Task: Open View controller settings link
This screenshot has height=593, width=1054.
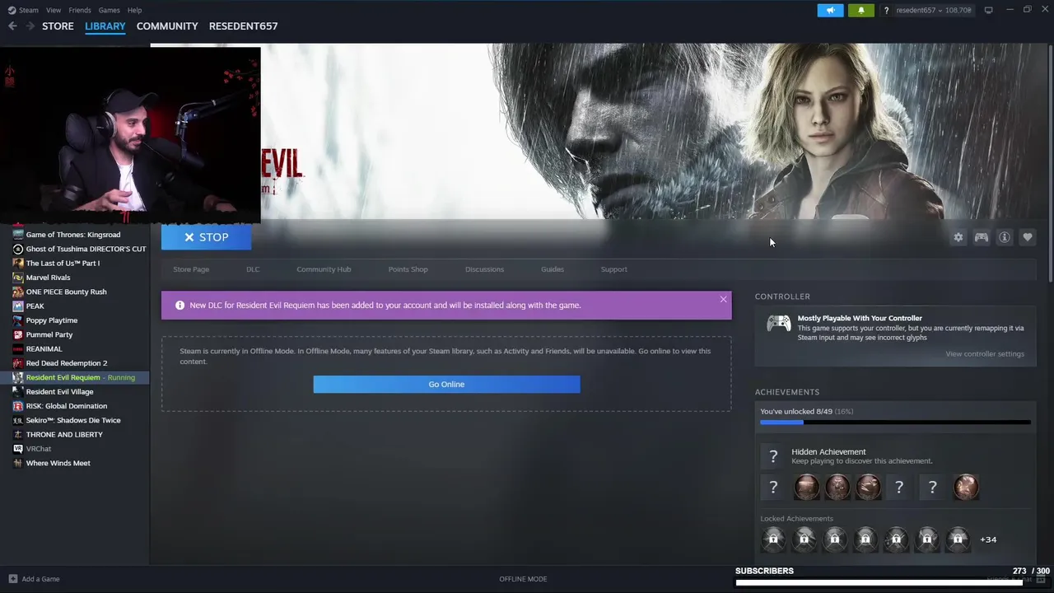Action: (985, 354)
